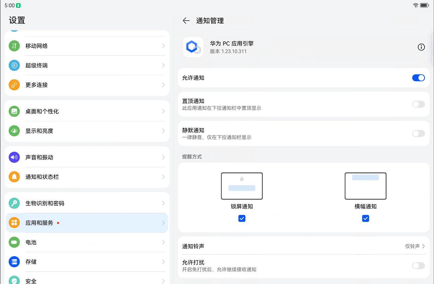Select the 锁屏通知 preview thumbnail
The width and height of the screenshot is (434, 284).
coord(242,186)
